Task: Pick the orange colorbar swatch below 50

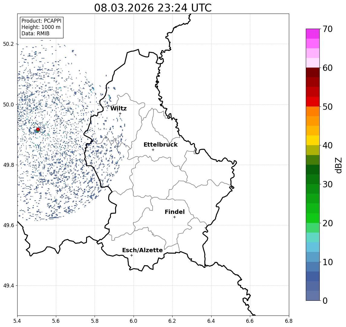Action: click(x=313, y=111)
